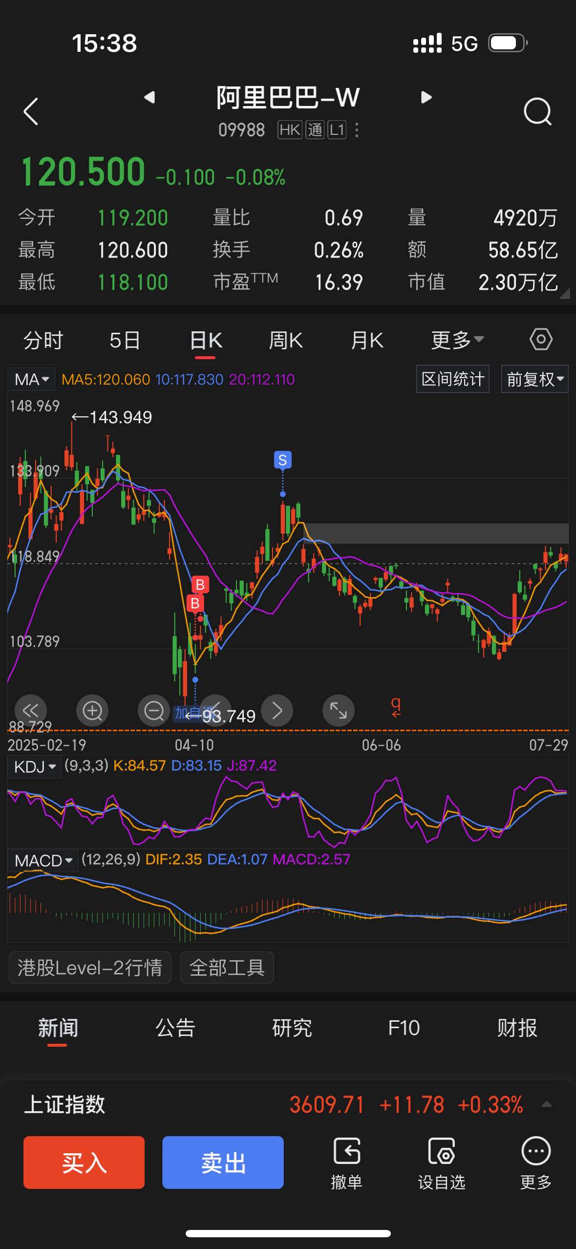Tap the 量 volume value 4920万
The height and width of the screenshot is (1249, 576).
tap(525, 217)
